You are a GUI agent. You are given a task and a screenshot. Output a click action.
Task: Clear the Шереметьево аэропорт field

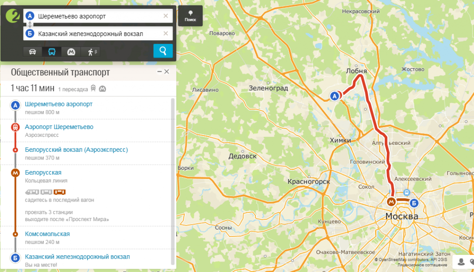pos(166,16)
